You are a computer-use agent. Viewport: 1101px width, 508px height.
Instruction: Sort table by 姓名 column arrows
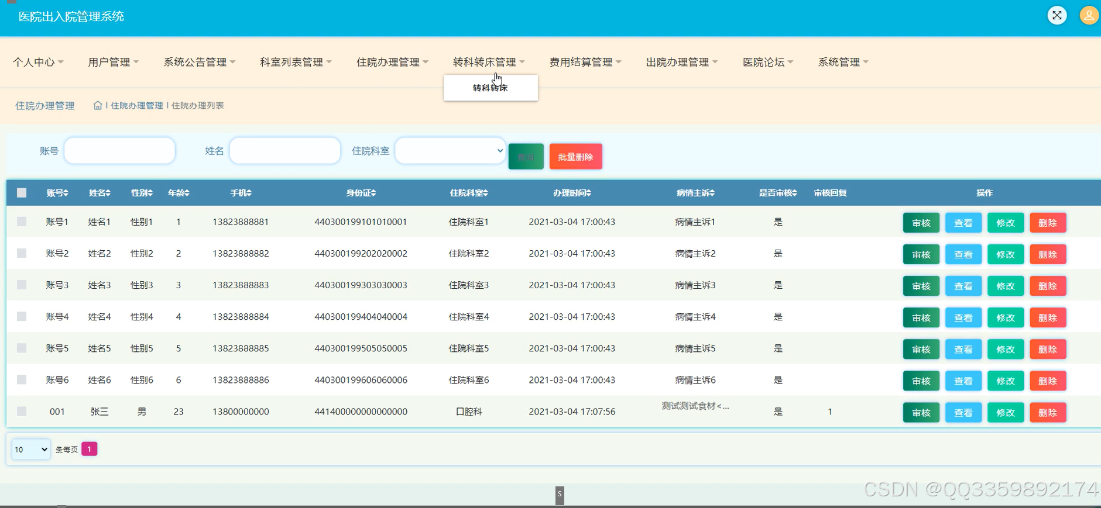point(108,193)
